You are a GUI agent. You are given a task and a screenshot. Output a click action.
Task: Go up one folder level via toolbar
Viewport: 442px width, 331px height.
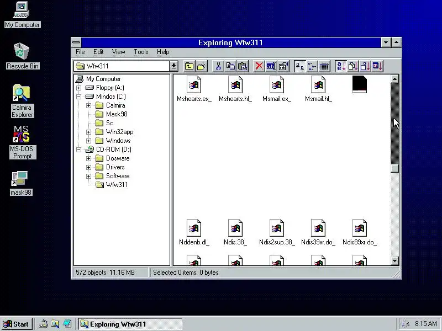click(x=189, y=66)
